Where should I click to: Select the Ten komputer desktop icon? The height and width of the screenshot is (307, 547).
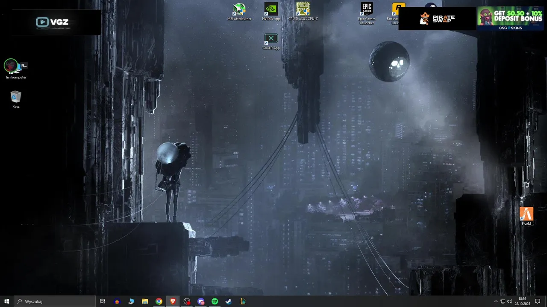click(16, 69)
